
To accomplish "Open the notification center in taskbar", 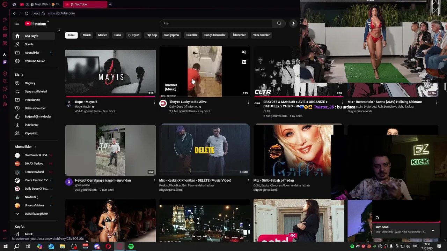I will point(440,246).
